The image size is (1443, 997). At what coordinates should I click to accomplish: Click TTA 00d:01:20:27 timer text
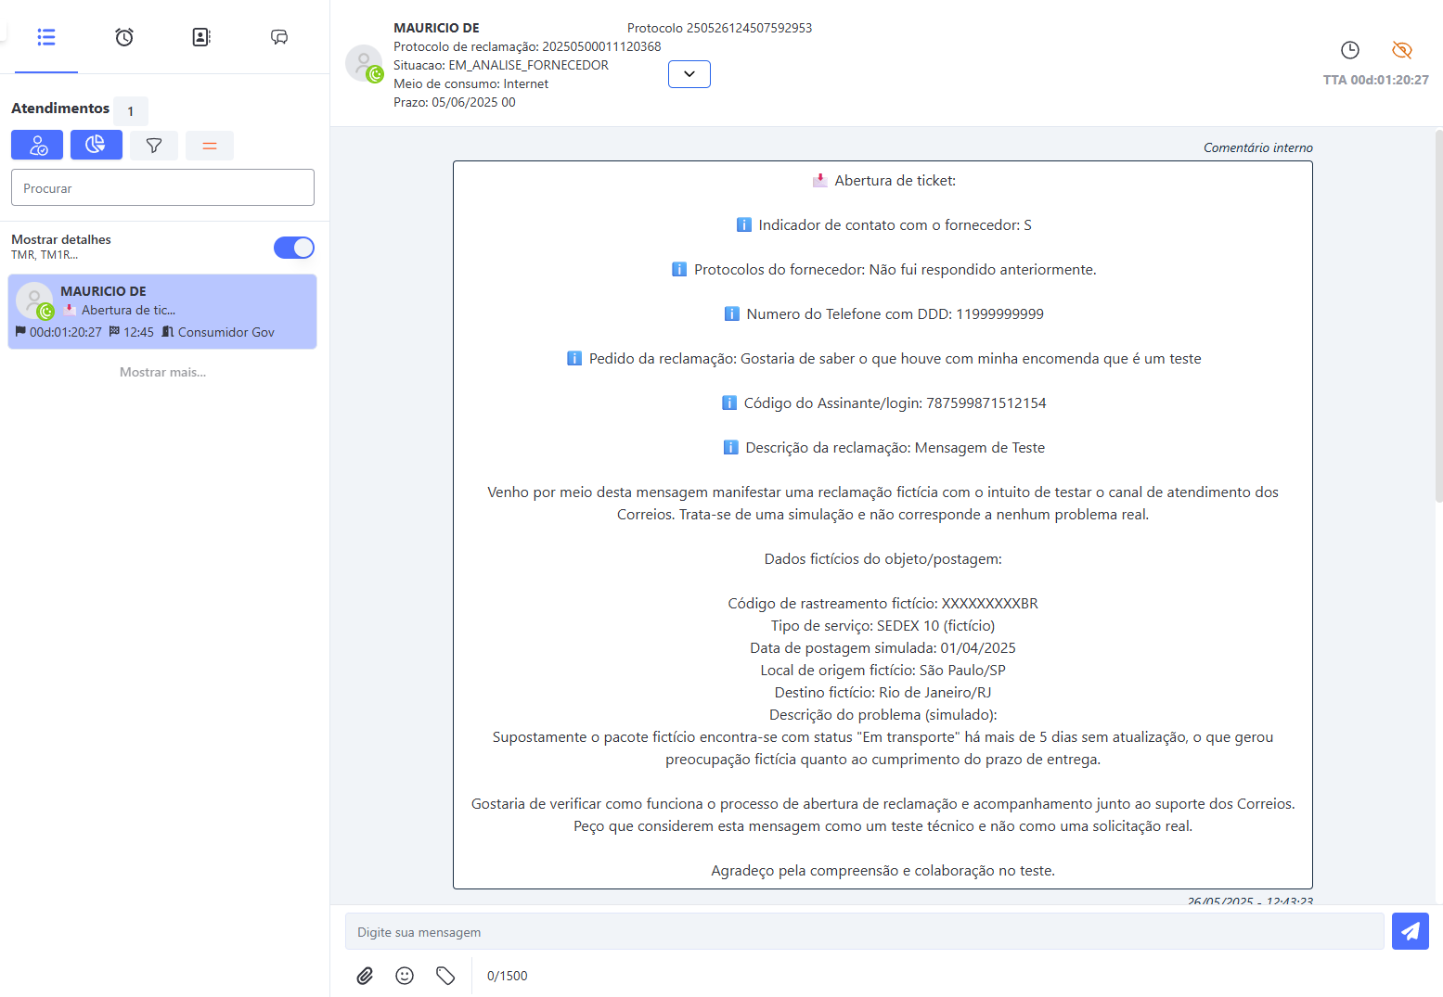pos(1376,80)
